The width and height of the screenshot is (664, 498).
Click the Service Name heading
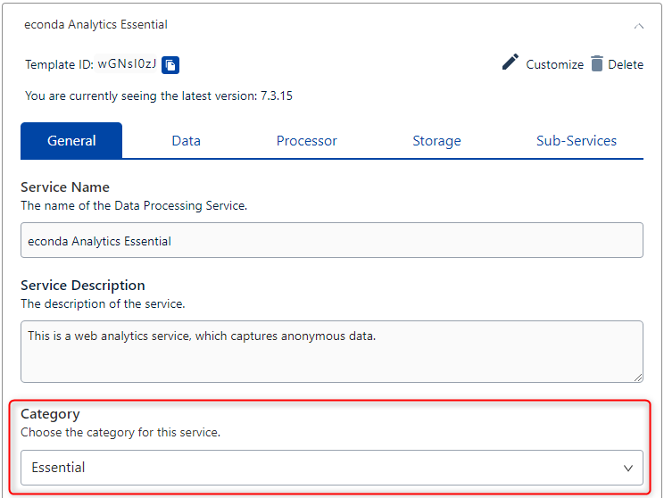pyautogui.click(x=65, y=187)
